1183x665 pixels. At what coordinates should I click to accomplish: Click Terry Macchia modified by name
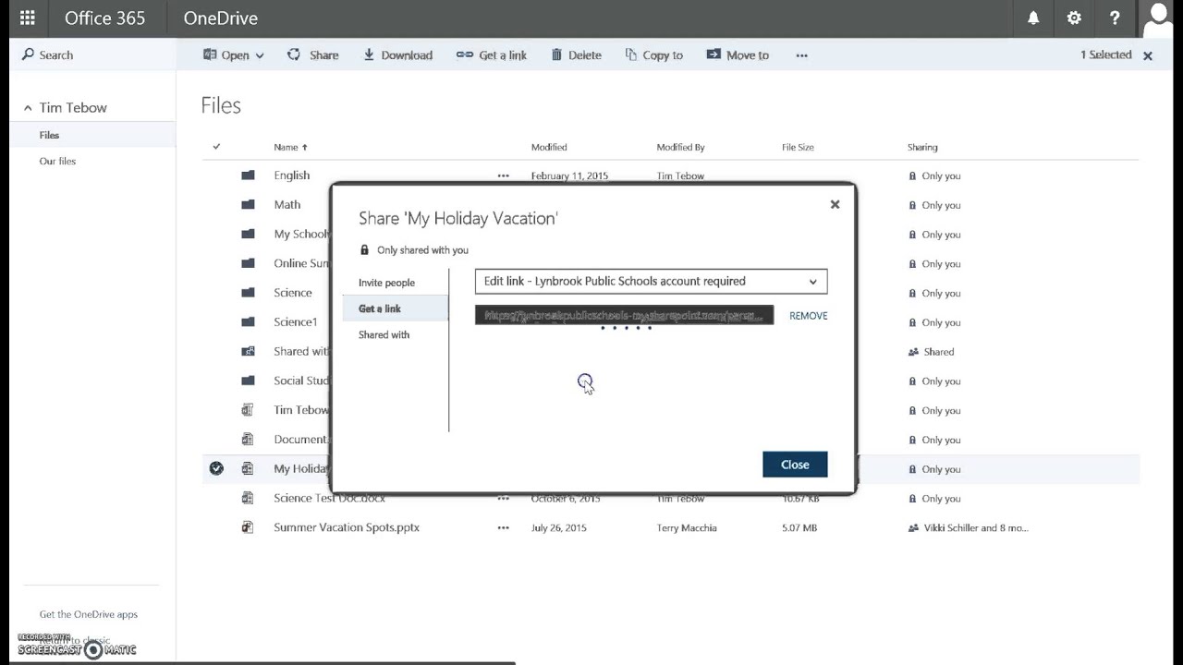(x=687, y=527)
